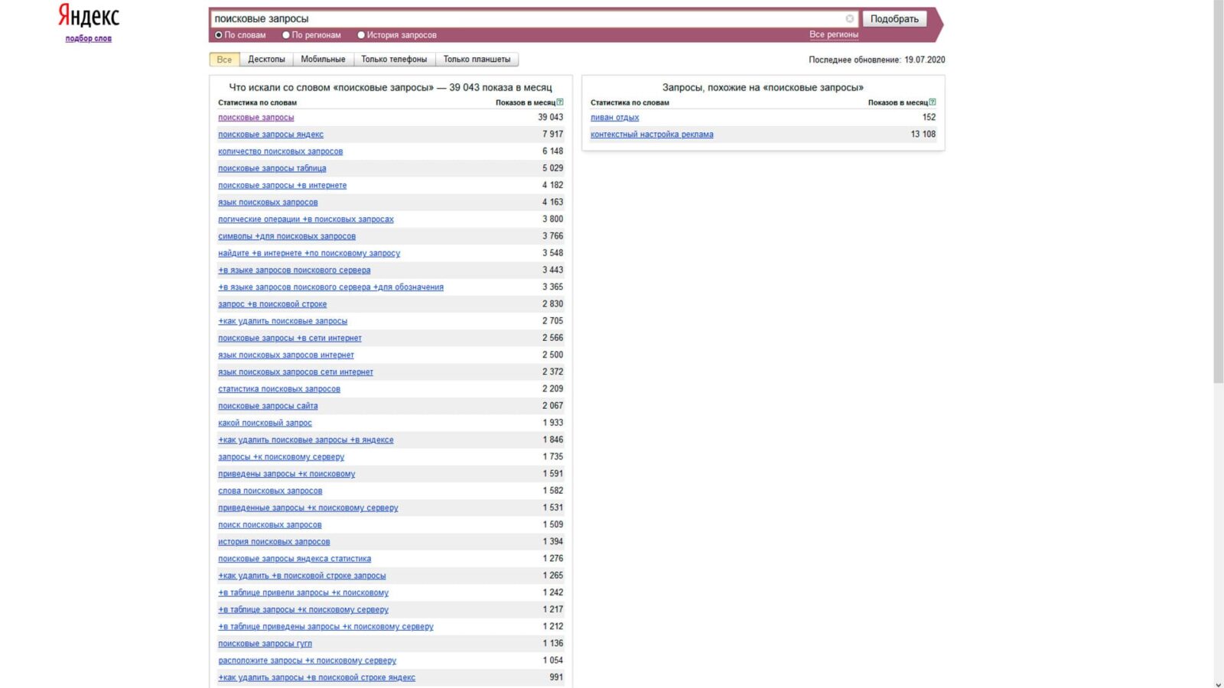Click the Подобрать button
Viewport: 1224px width, 688px height.
tap(894, 18)
